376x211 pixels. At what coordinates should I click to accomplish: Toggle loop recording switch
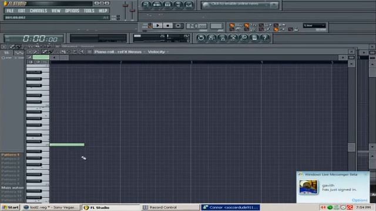276,25
